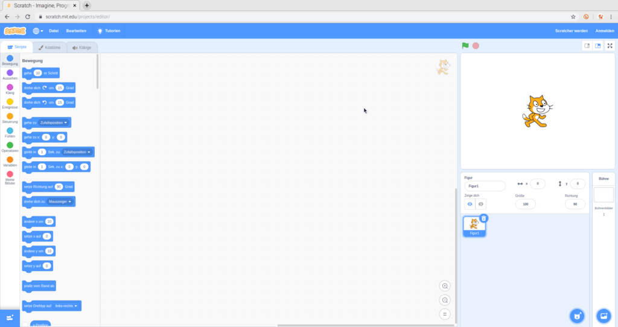Zoom in the script workspace
The height and width of the screenshot is (327, 618).
click(445, 286)
